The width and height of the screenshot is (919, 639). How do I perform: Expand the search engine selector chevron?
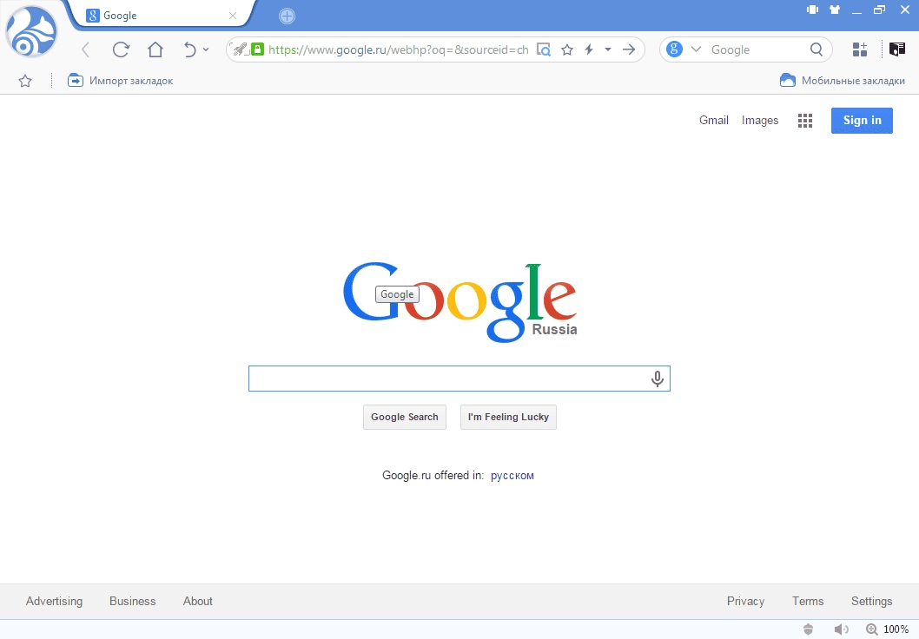[696, 49]
